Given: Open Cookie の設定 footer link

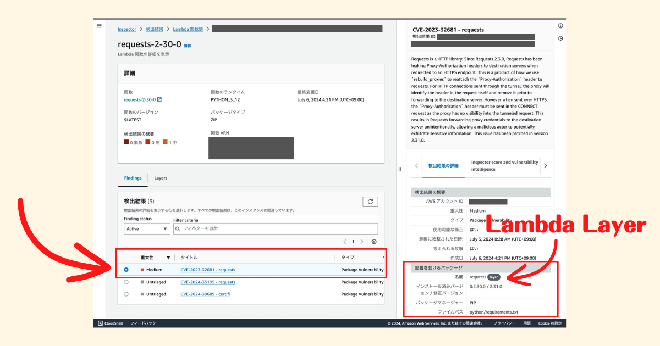Looking at the screenshot, I should tap(550, 323).
